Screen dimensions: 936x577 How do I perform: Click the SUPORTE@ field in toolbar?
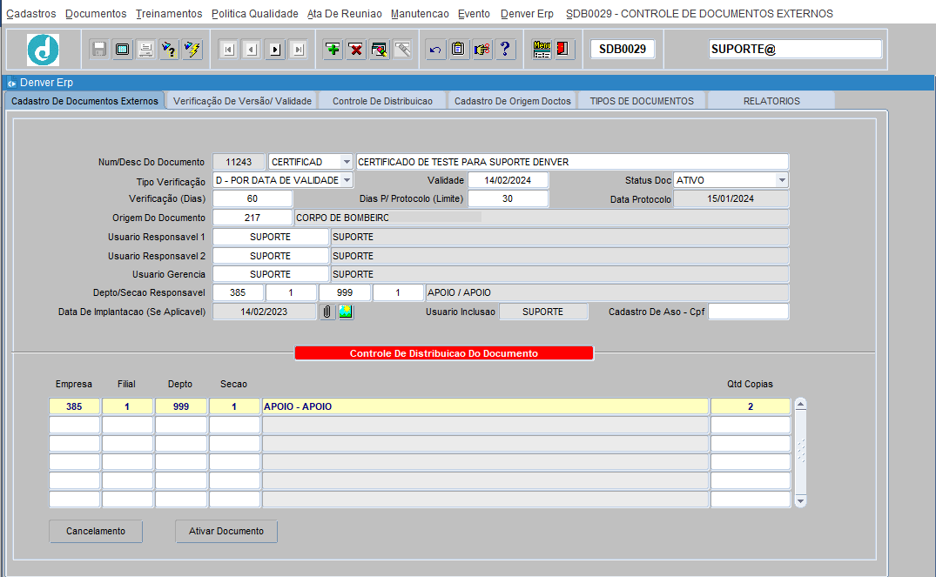tap(795, 49)
